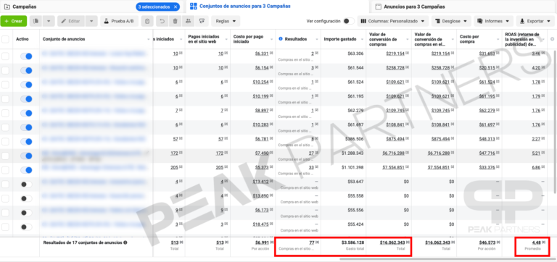Click the add column plus icon
557x262 pixels.
552,39
